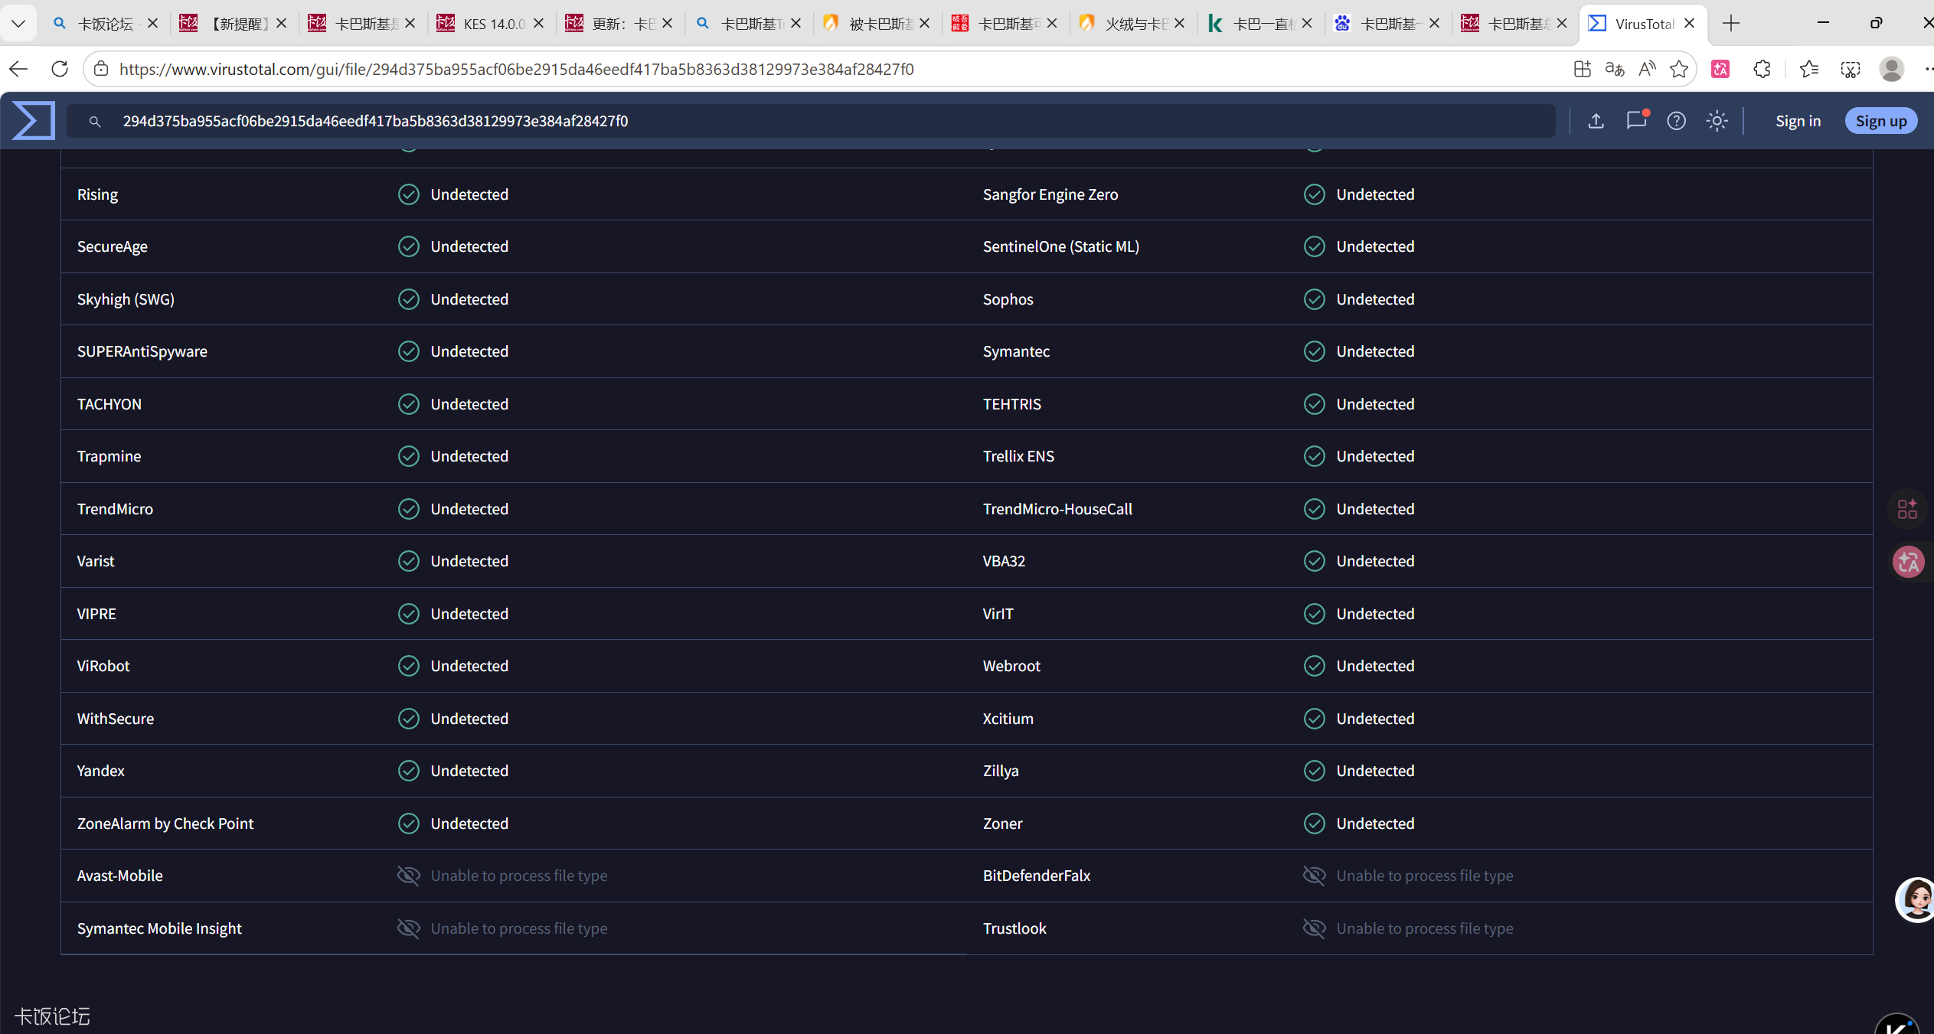The height and width of the screenshot is (1034, 1934).
Task: Open the notifications chat icon
Action: pyautogui.click(x=1636, y=121)
